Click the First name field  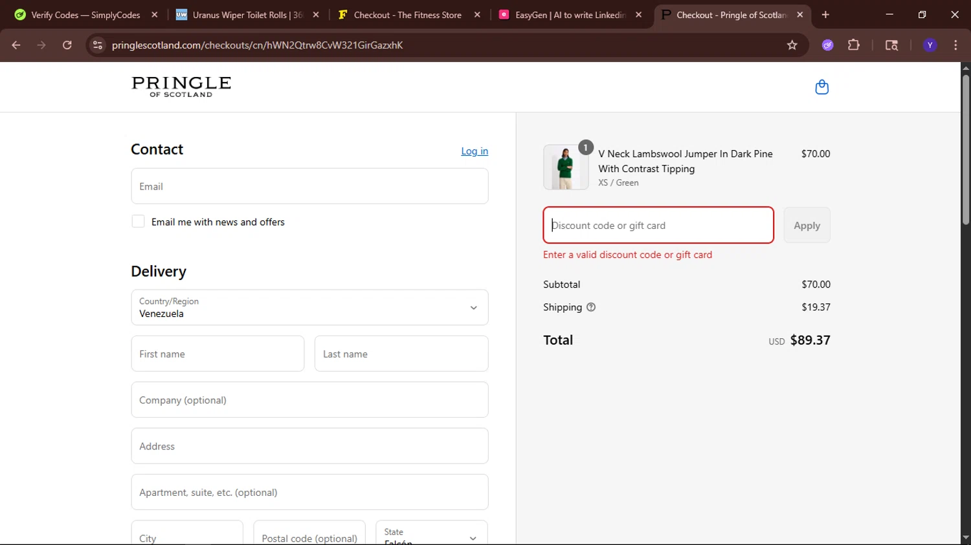click(x=218, y=354)
